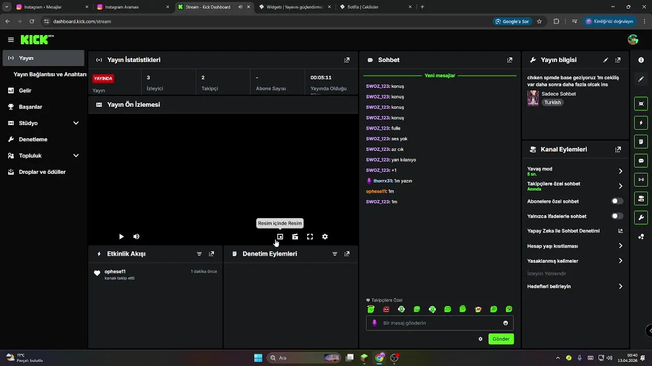Edit stream info with the pencil in Yayın bilgisi
652x366 pixels.
click(x=606, y=60)
